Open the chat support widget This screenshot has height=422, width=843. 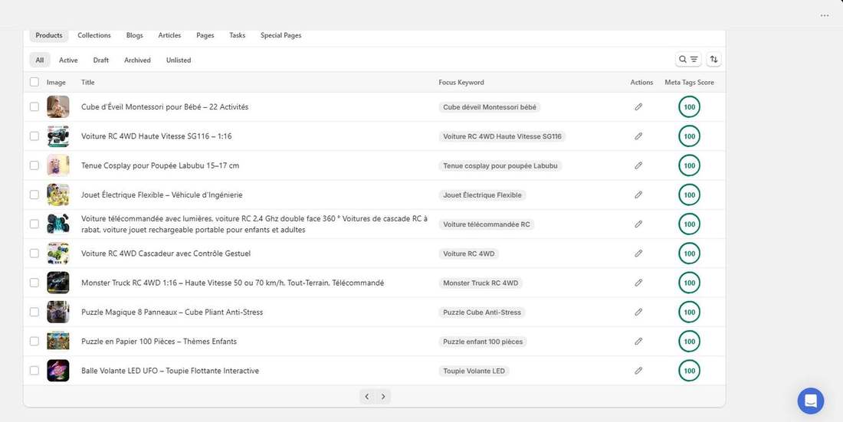click(x=811, y=401)
